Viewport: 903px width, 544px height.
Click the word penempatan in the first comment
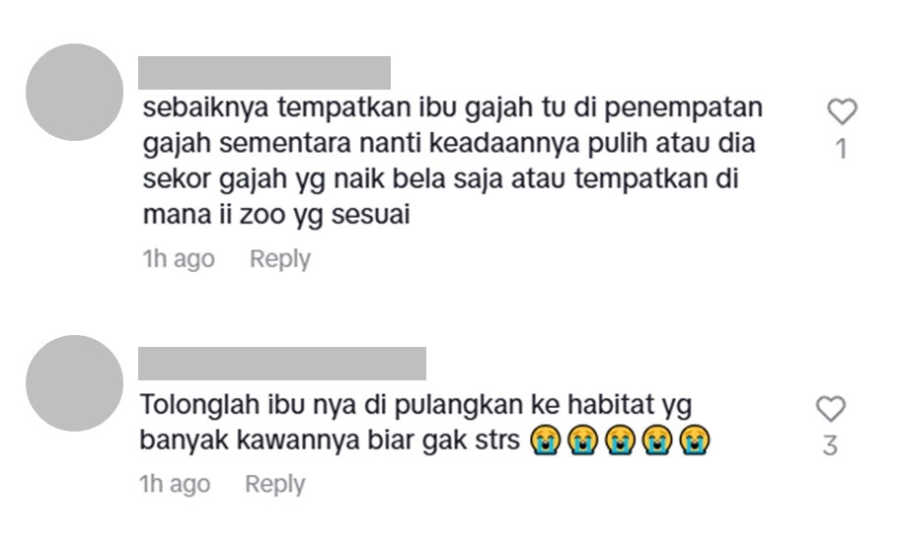tap(684, 108)
